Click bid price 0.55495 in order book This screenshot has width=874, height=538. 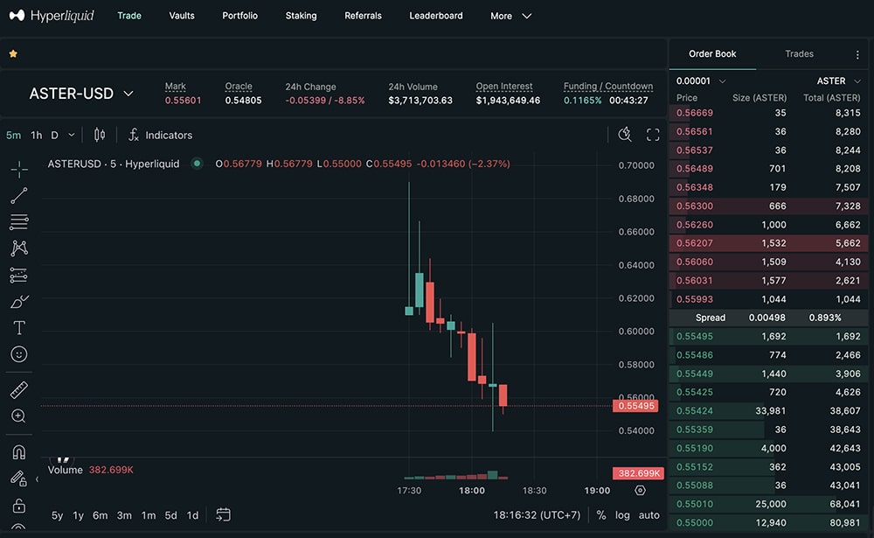tap(694, 336)
